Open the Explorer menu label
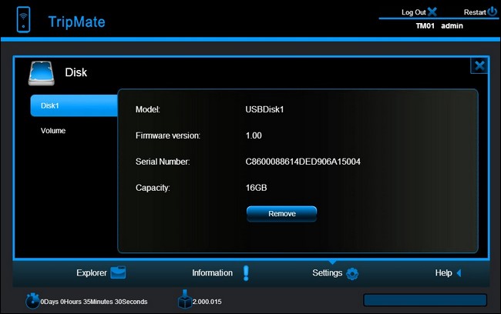 pos(92,273)
